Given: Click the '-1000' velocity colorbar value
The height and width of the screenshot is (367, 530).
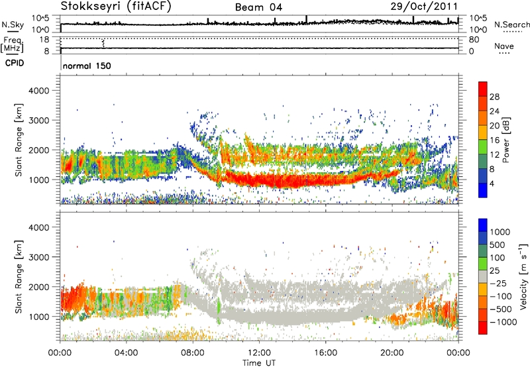Looking at the screenshot, I should 503,322.
